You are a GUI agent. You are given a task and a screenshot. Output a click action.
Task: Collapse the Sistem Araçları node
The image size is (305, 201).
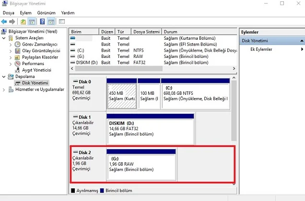coord(4,38)
